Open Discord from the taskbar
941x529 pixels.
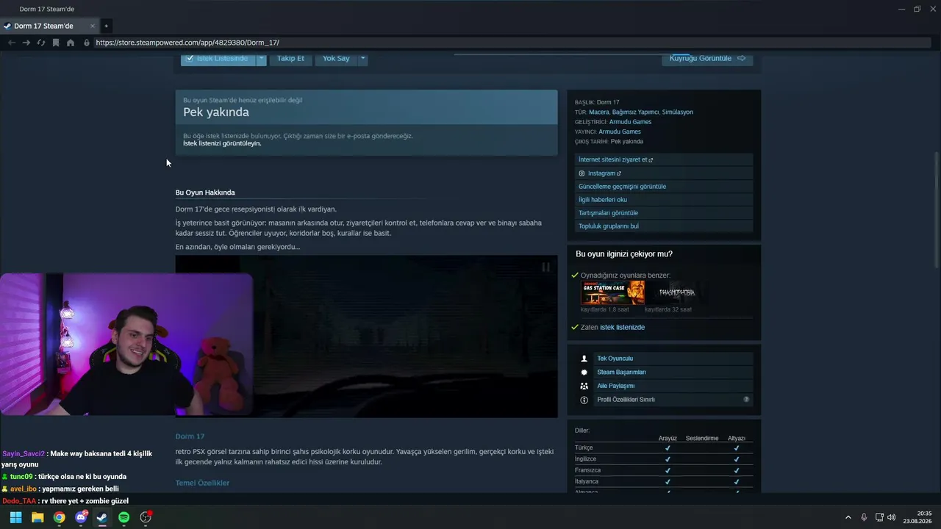(81, 517)
